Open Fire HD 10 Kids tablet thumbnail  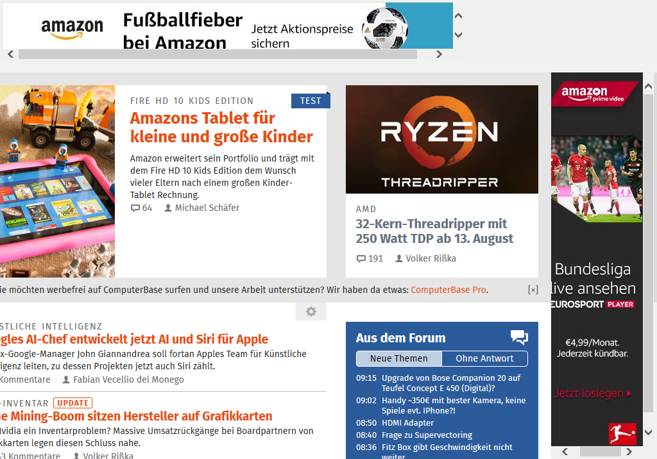pos(57,181)
